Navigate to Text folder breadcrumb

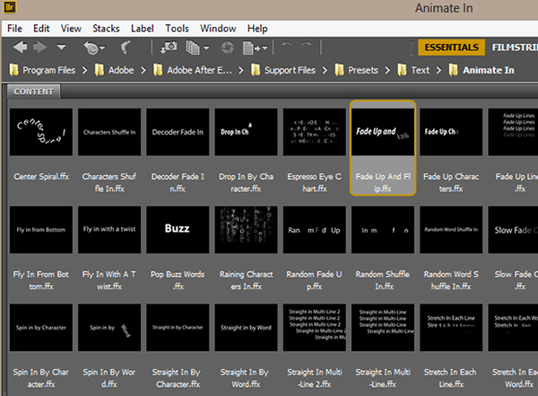coord(413,70)
